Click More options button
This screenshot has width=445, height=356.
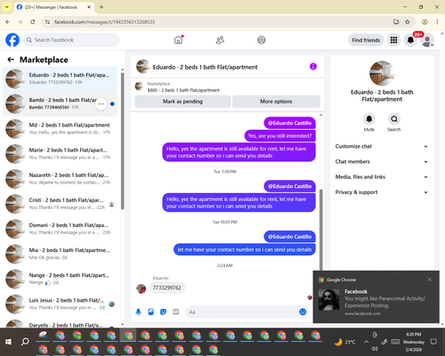point(276,101)
